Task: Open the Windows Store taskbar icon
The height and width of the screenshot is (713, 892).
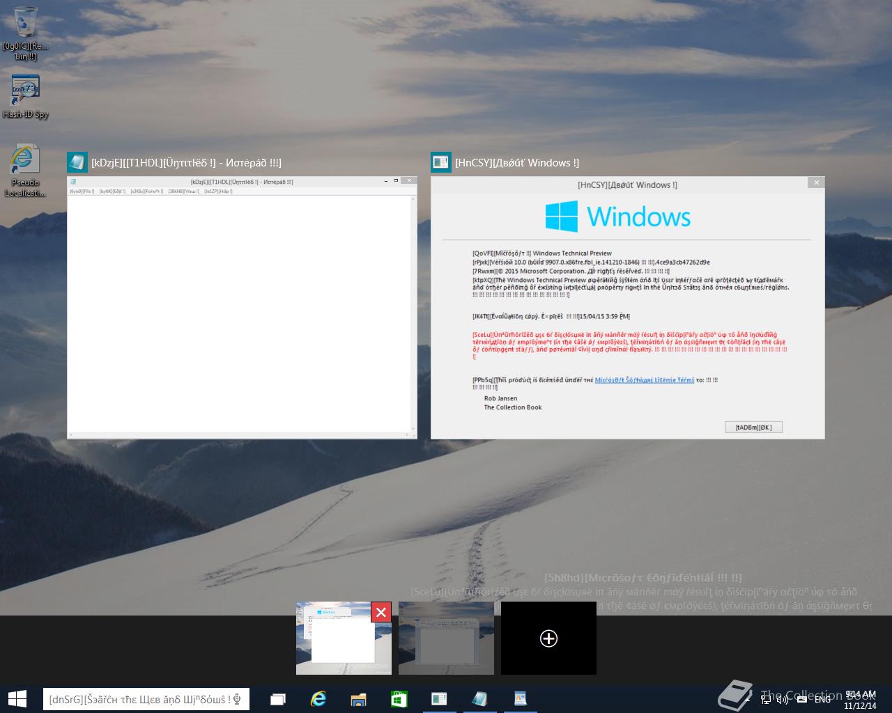Action: point(399,699)
